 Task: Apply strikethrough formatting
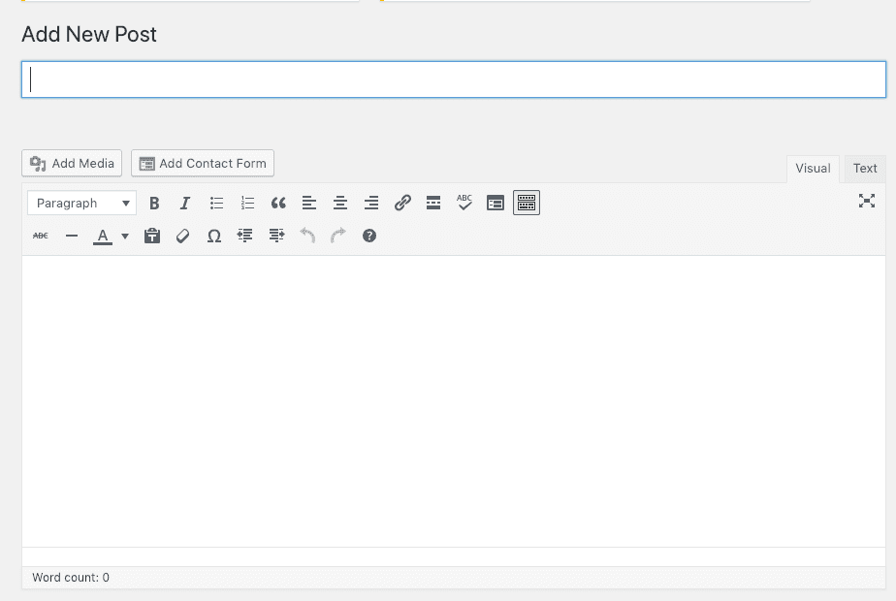click(x=41, y=236)
